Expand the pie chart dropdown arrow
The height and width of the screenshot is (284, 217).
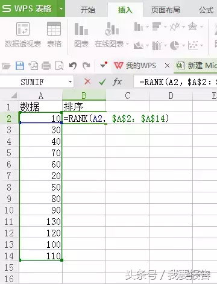coord(183,46)
